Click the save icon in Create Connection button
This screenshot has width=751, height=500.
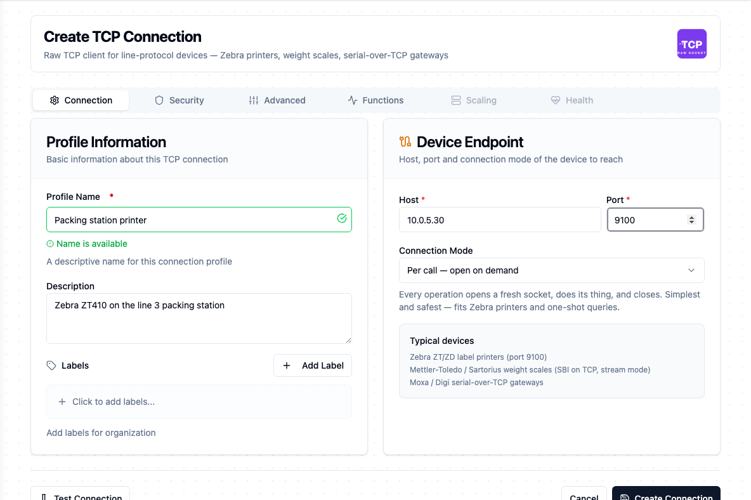(x=625, y=497)
